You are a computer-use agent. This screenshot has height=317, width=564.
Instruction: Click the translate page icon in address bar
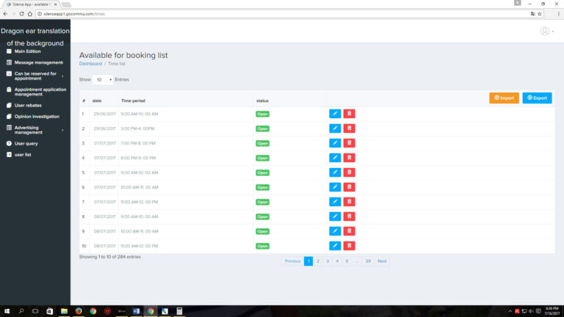(532, 13)
